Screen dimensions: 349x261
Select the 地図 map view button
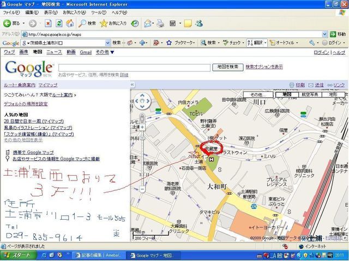pos(284,95)
